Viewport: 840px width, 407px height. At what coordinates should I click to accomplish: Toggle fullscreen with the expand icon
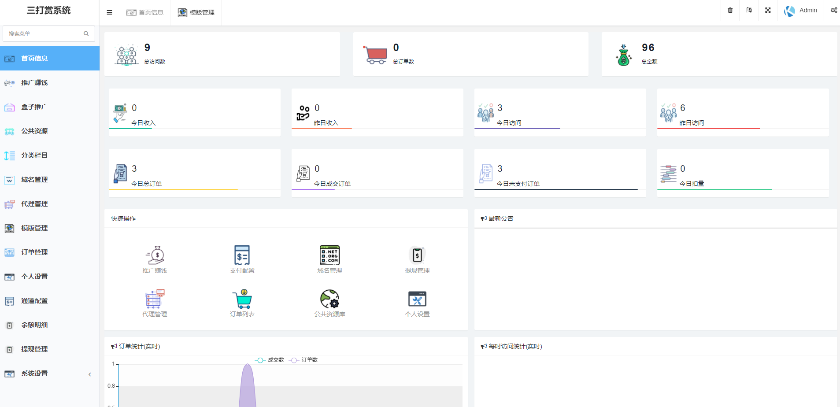(x=768, y=10)
